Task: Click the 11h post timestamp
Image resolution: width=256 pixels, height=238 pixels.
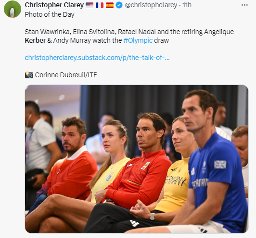Action: 187,5
